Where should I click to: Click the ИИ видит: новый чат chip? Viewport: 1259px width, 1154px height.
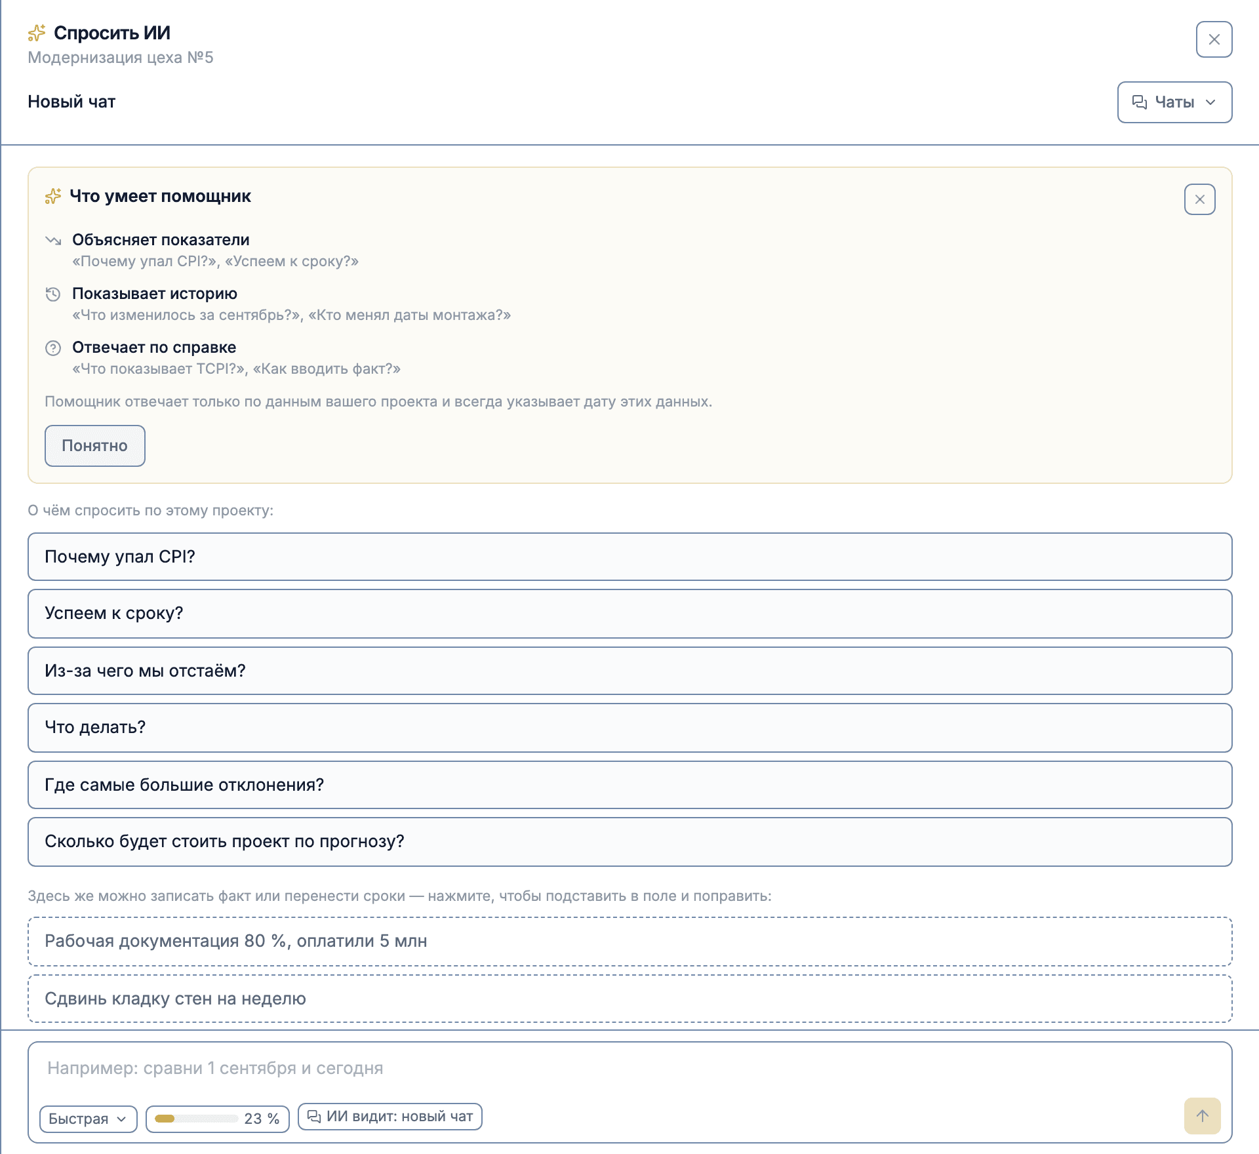coord(390,1116)
